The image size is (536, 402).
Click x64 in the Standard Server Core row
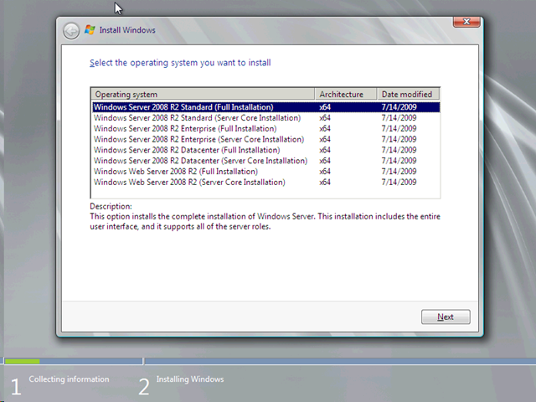pyautogui.click(x=325, y=118)
